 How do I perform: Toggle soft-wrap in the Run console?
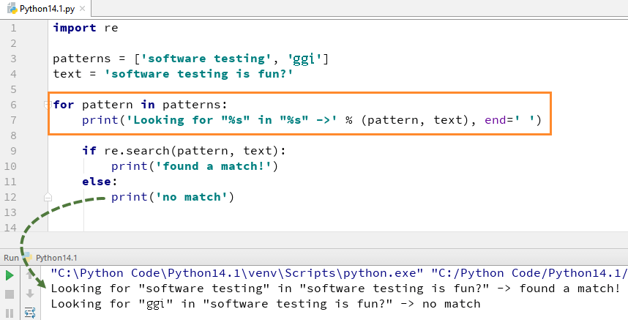[30, 312]
